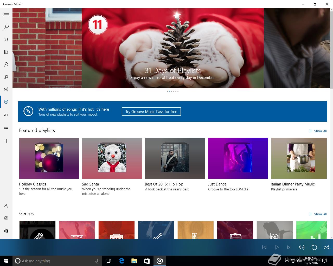Click the Best Of 2016: Hip Hop title
Image resolution: width=333 pixels, height=266 pixels.
tap(164, 184)
